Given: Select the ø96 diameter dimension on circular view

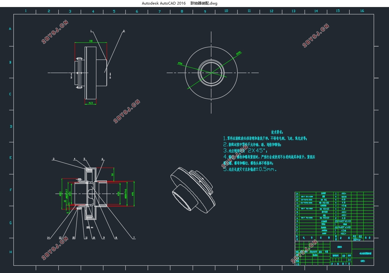Looking at the screenshot, I should click(180, 64).
